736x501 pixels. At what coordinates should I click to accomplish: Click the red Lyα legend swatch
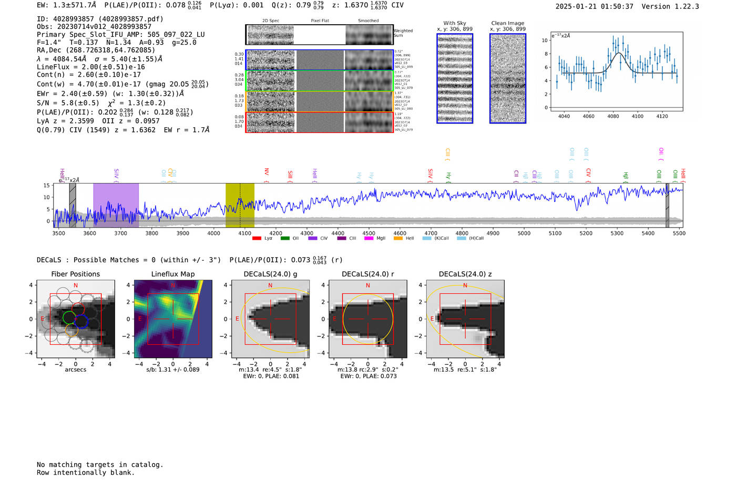pos(257,238)
